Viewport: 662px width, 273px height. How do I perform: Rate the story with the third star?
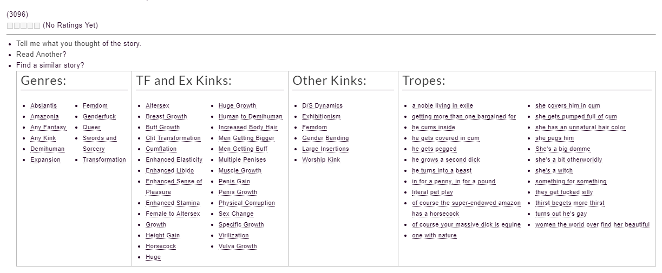(x=23, y=25)
